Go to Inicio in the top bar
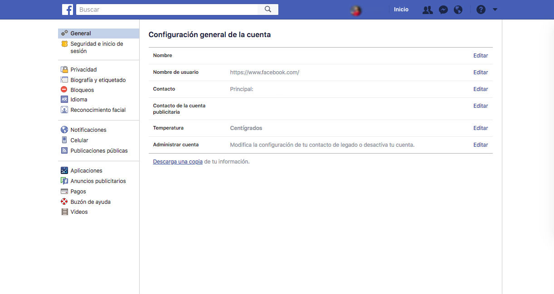The width and height of the screenshot is (554, 294). (x=401, y=10)
